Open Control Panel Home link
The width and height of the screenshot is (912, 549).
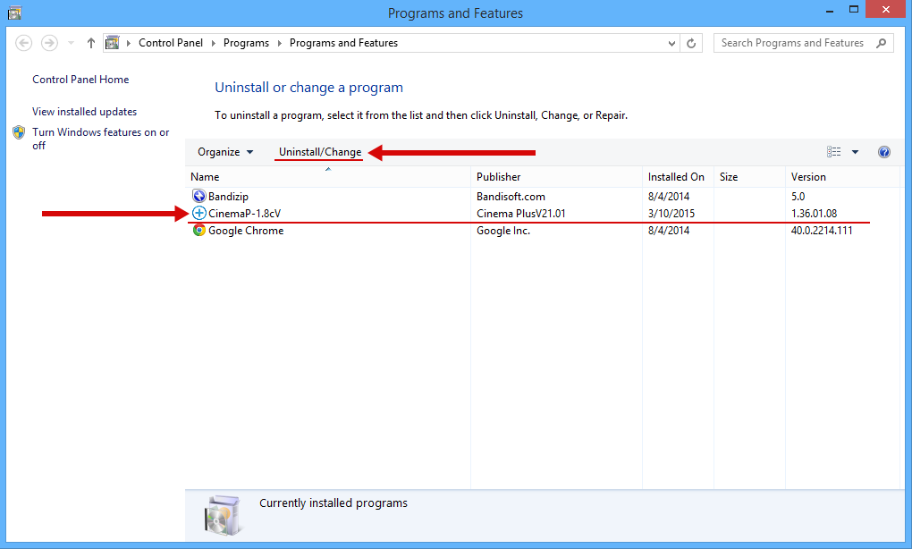pyautogui.click(x=80, y=80)
